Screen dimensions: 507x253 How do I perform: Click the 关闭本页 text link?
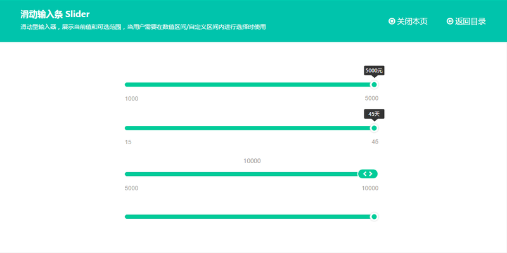[x=412, y=21]
